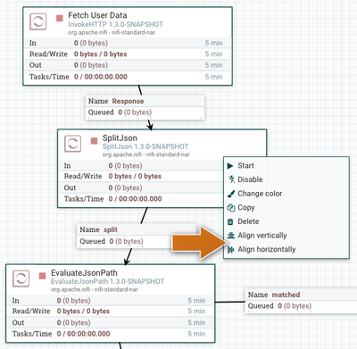The image size is (357, 349).
Task: Click the EvaluateJsonPath processor name
Action: [84, 273]
